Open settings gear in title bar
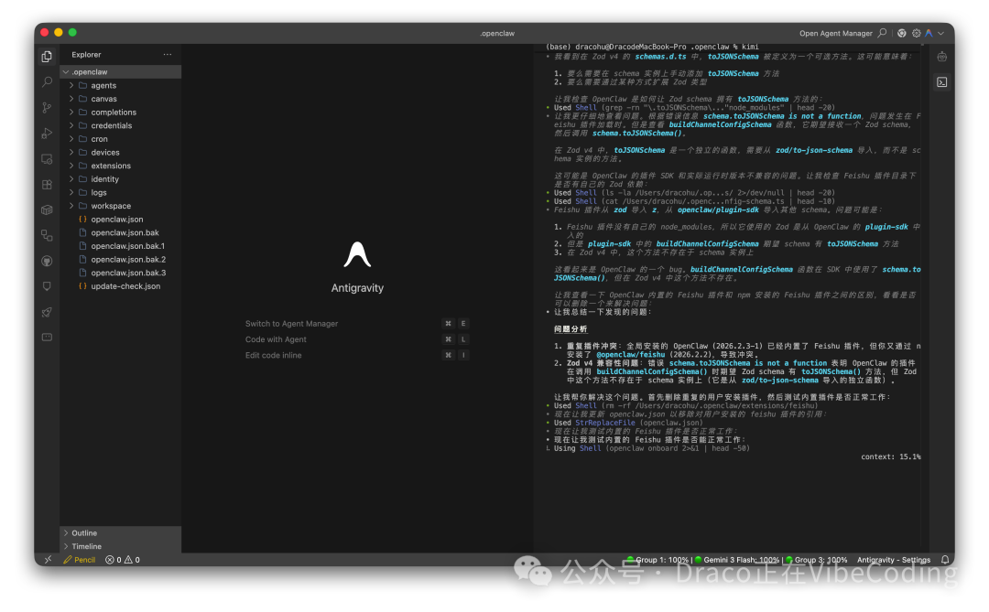989x612 pixels. pos(915,33)
